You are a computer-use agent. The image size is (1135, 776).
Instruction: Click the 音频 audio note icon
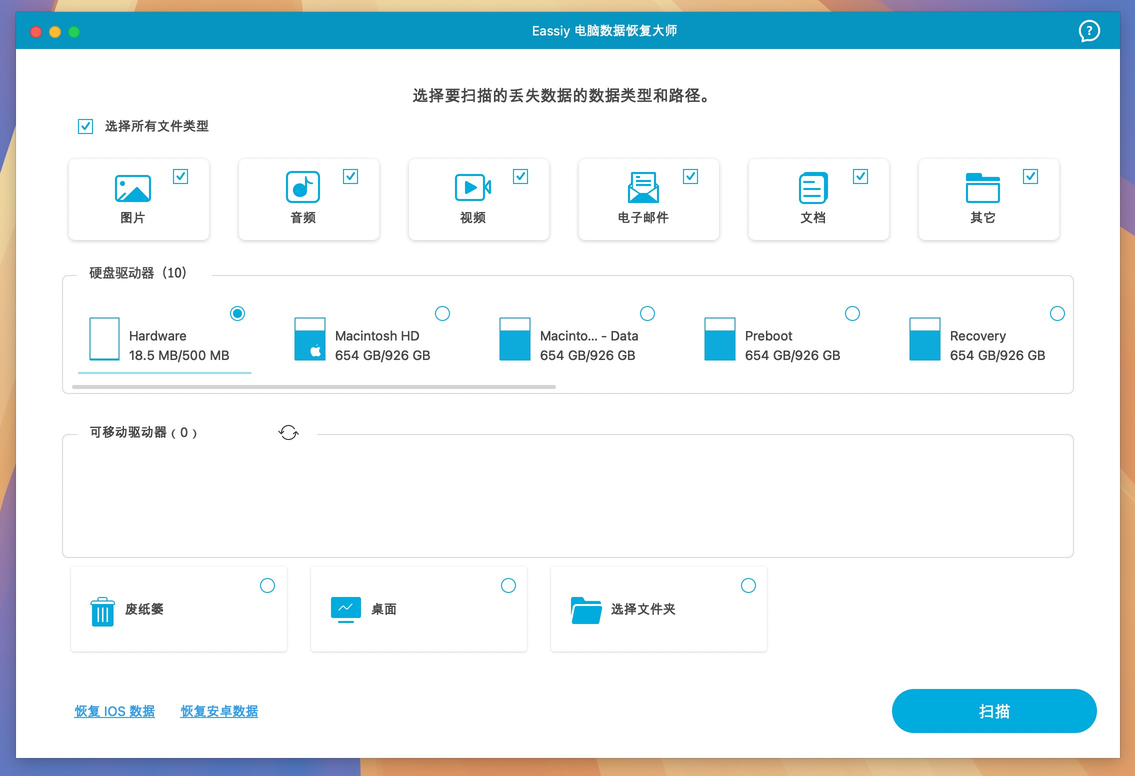point(303,187)
